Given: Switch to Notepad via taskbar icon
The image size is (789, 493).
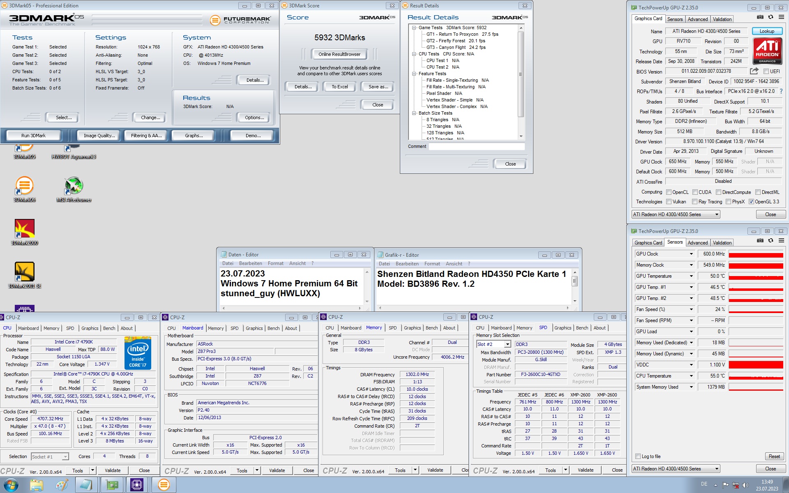Looking at the screenshot, I should [86, 485].
